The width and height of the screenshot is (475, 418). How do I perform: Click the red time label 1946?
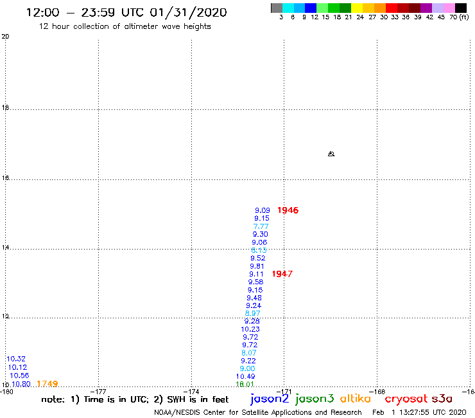point(288,210)
